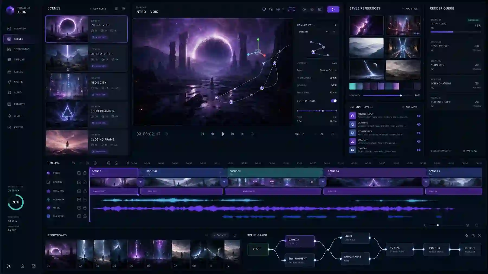The height and width of the screenshot is (274, 488).
Task: Skip to end with transport next button
Action: (243, 134)
